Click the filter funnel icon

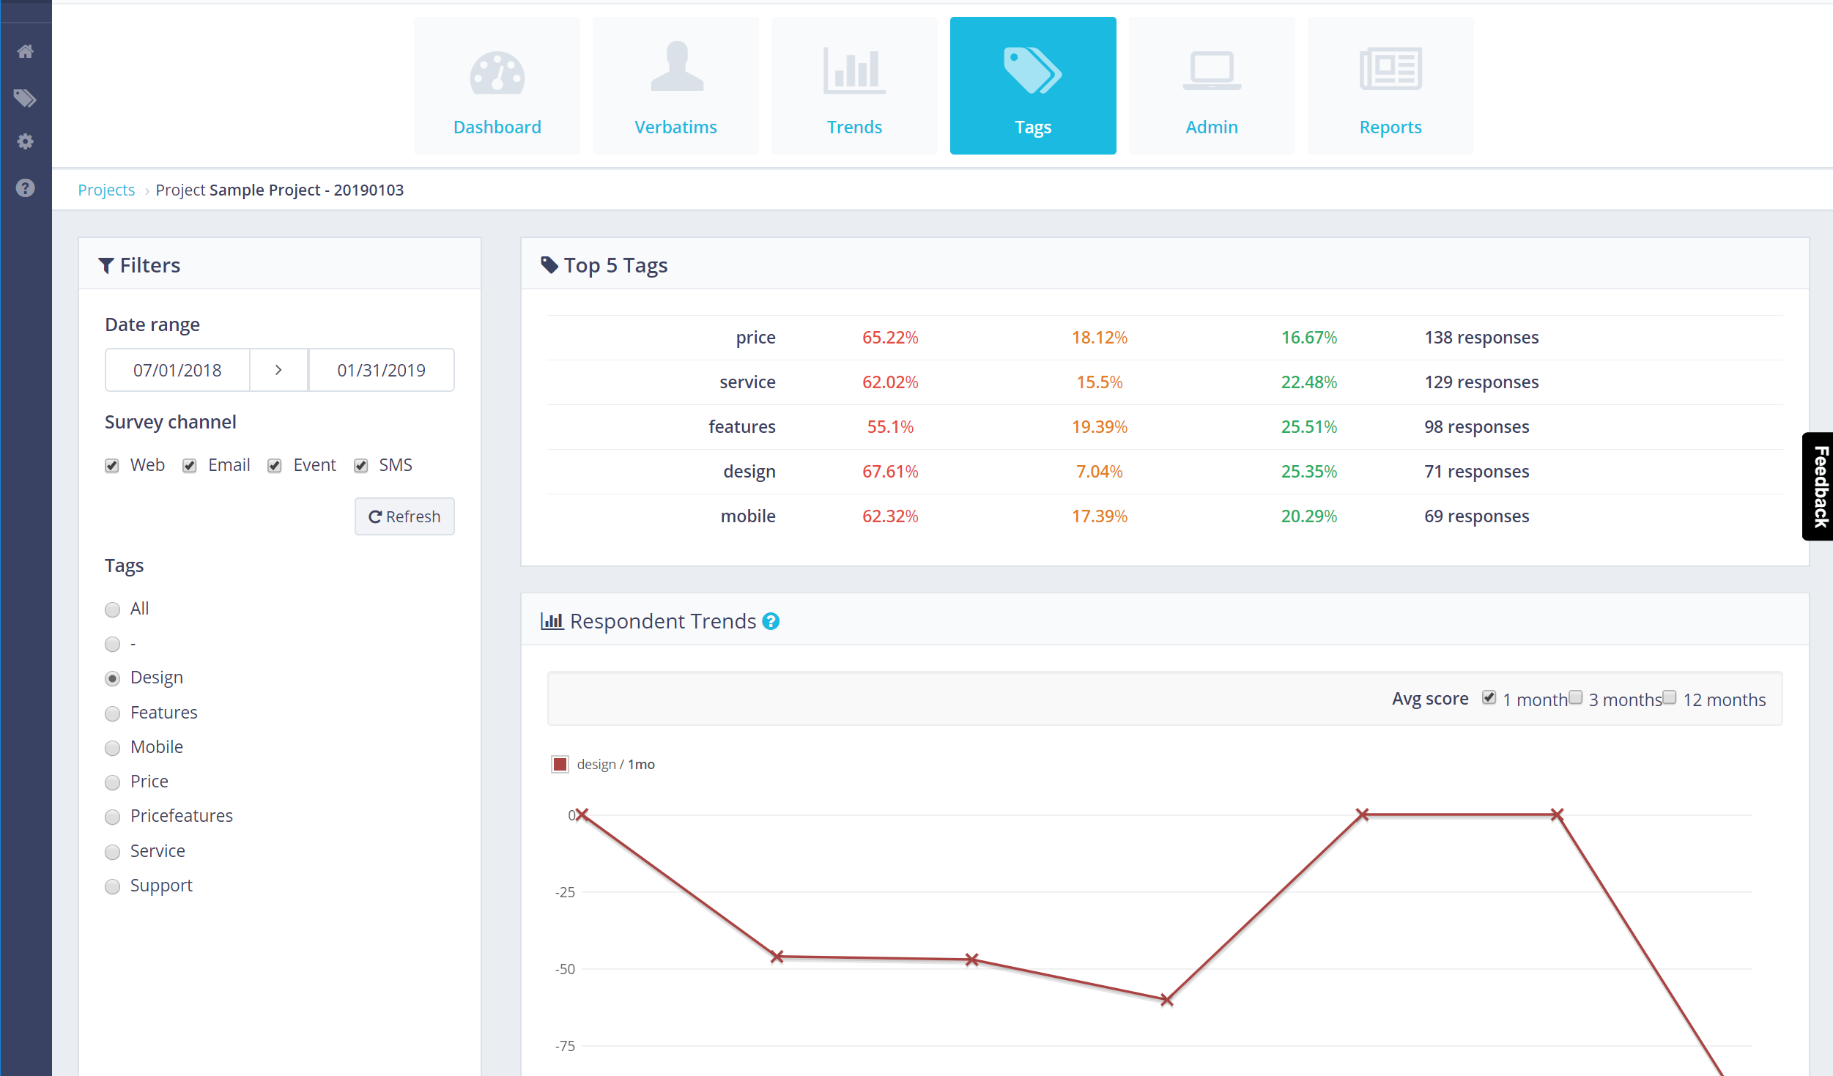(x=106, y=265)
